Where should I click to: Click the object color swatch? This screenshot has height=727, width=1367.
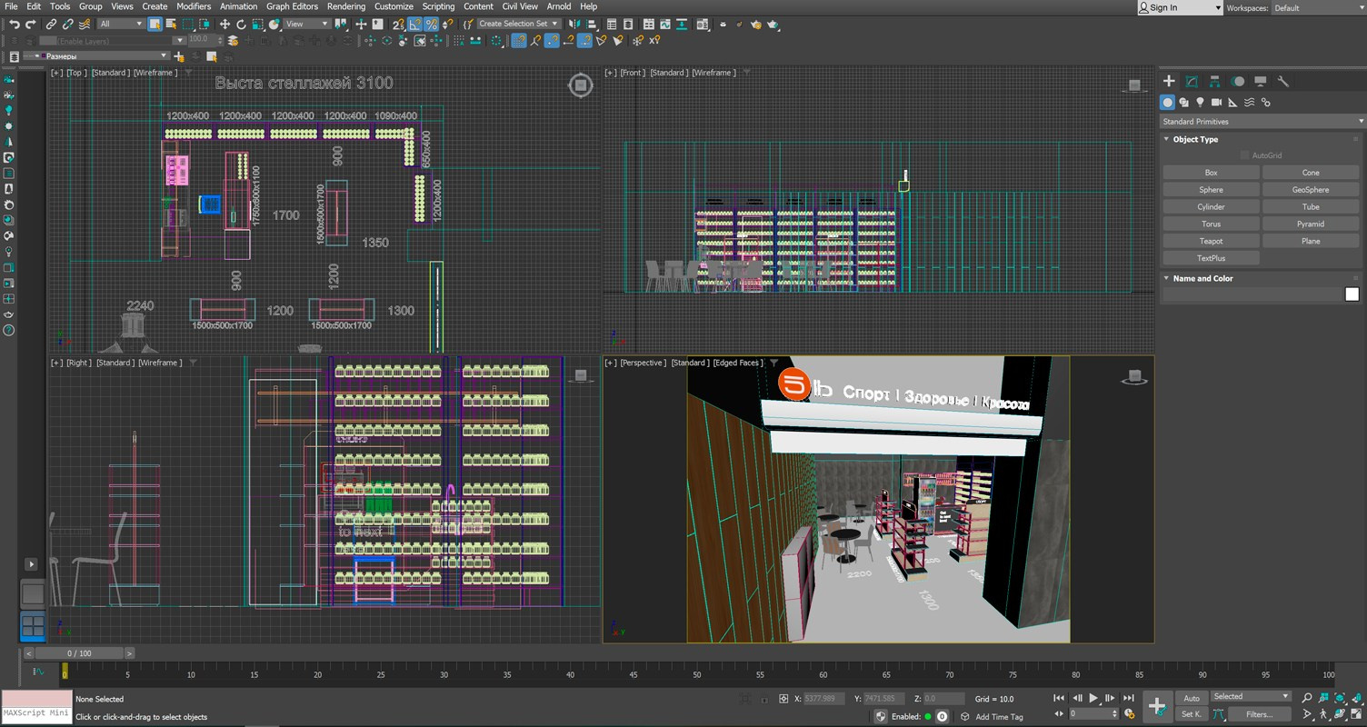click(1352, 294)
